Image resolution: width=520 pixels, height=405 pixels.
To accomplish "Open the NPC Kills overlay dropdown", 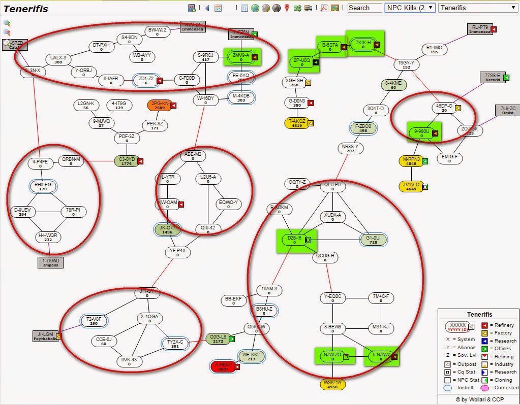I will click(410, 8).
